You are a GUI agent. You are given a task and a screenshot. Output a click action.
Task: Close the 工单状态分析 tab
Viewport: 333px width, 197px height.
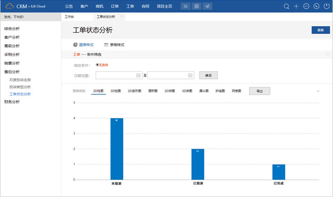point(122,16)
